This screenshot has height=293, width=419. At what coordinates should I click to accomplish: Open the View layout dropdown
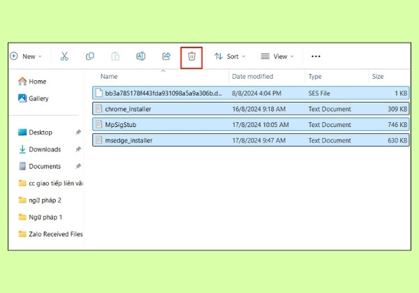[x=277, y=57]
